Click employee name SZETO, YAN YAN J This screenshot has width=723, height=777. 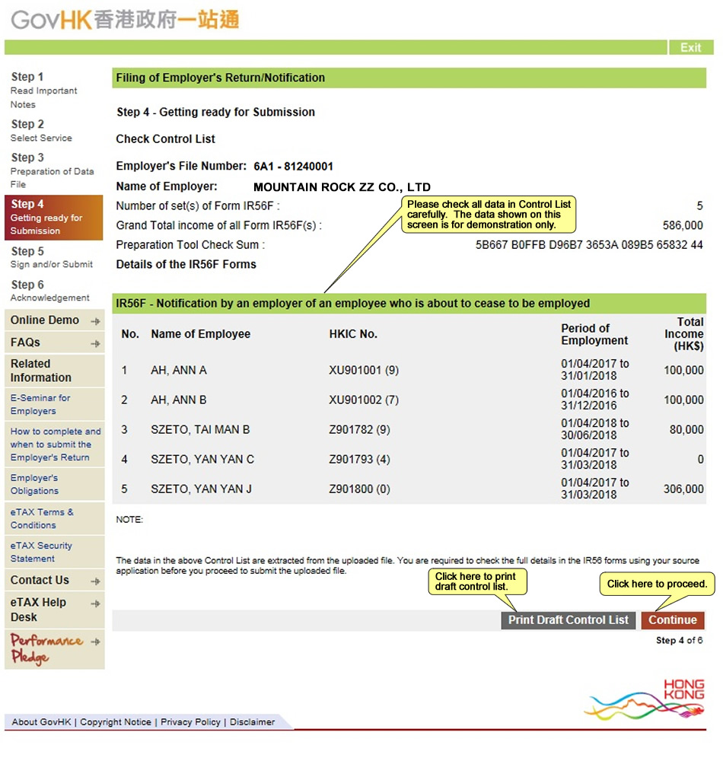coord(201,489)
